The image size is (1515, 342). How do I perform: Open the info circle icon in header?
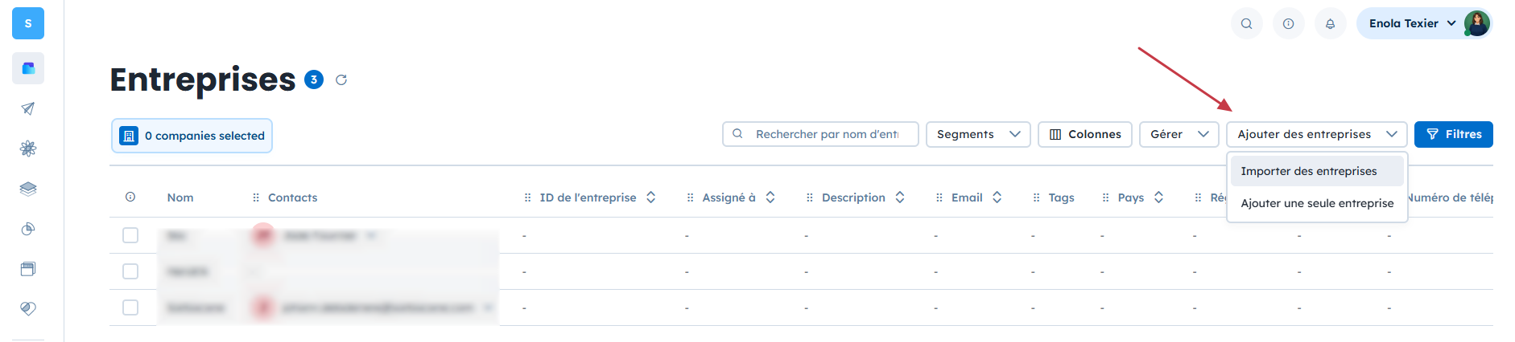[1288, 23]
